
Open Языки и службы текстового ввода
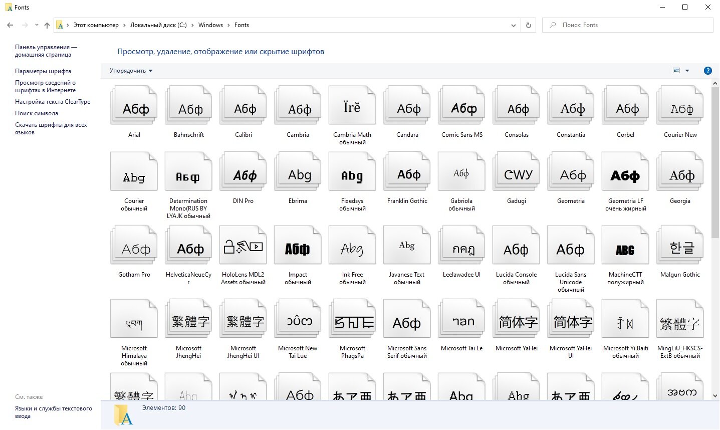(54, 412)
